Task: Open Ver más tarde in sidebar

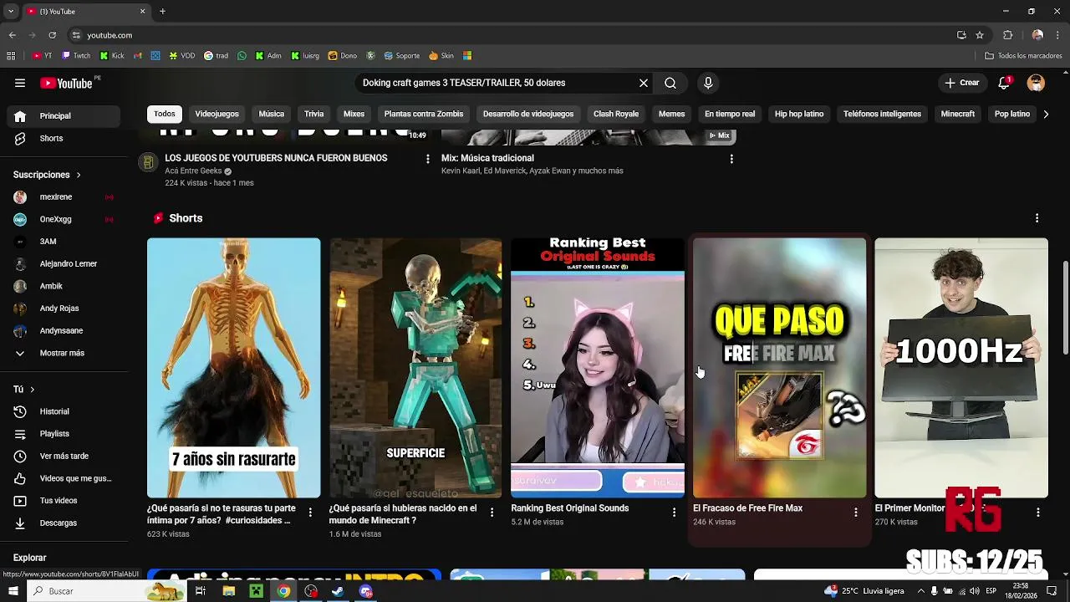Action: pos(64,457)
